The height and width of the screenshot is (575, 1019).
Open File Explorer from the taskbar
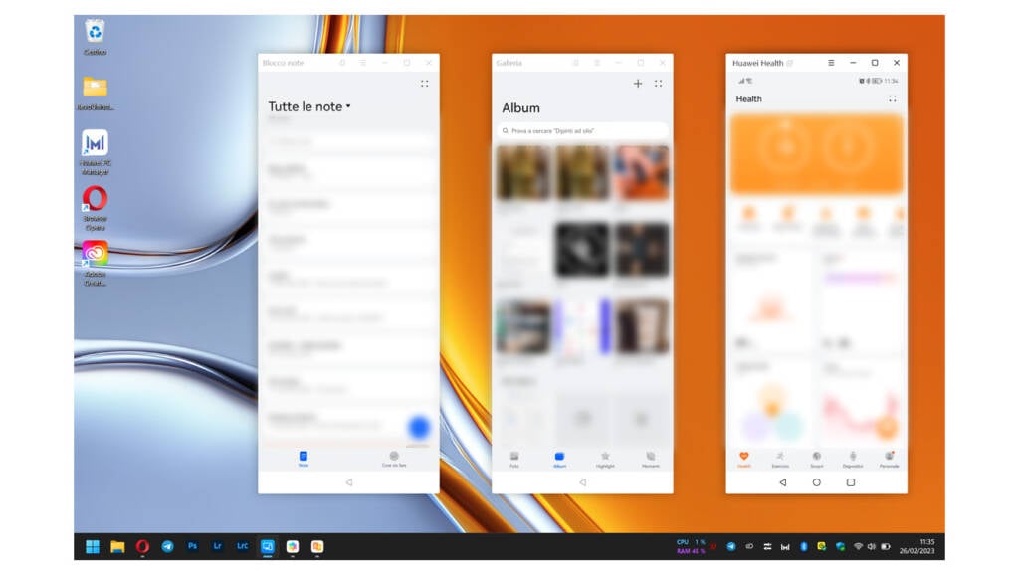coord(117,546)
